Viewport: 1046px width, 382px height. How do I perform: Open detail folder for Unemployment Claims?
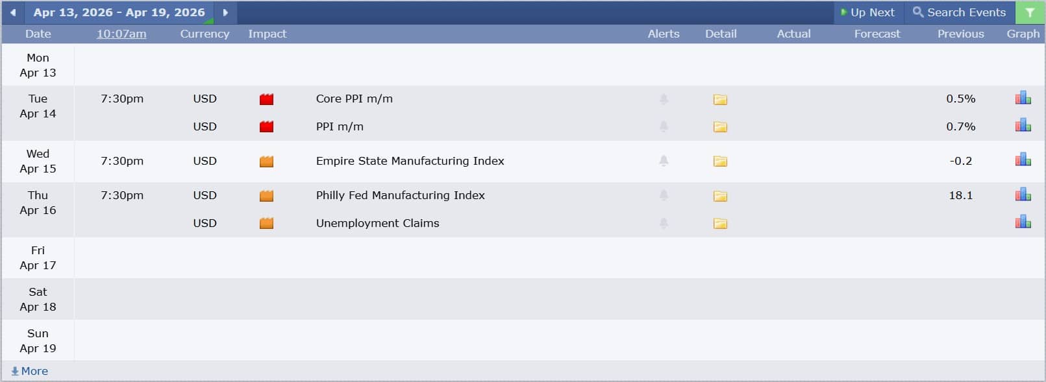(720, 223)
